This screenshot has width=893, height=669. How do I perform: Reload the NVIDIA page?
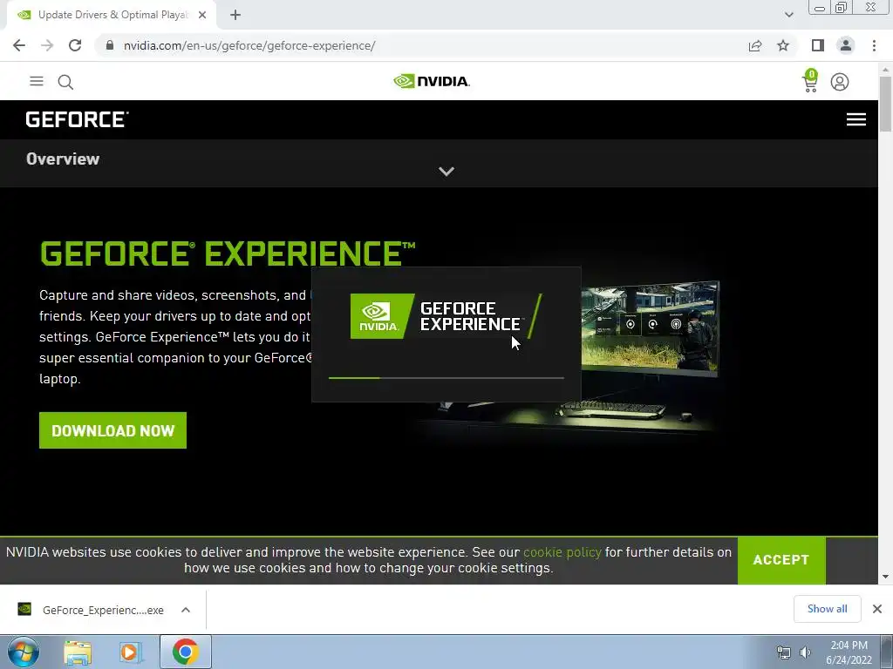click(x=75, y=45)
